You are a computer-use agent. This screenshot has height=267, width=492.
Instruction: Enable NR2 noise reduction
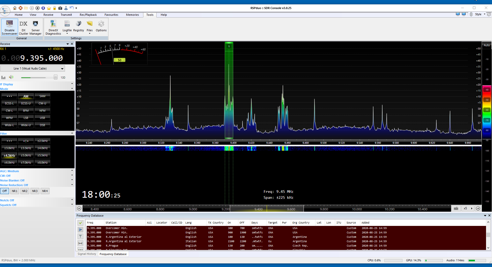coord(25,191)
